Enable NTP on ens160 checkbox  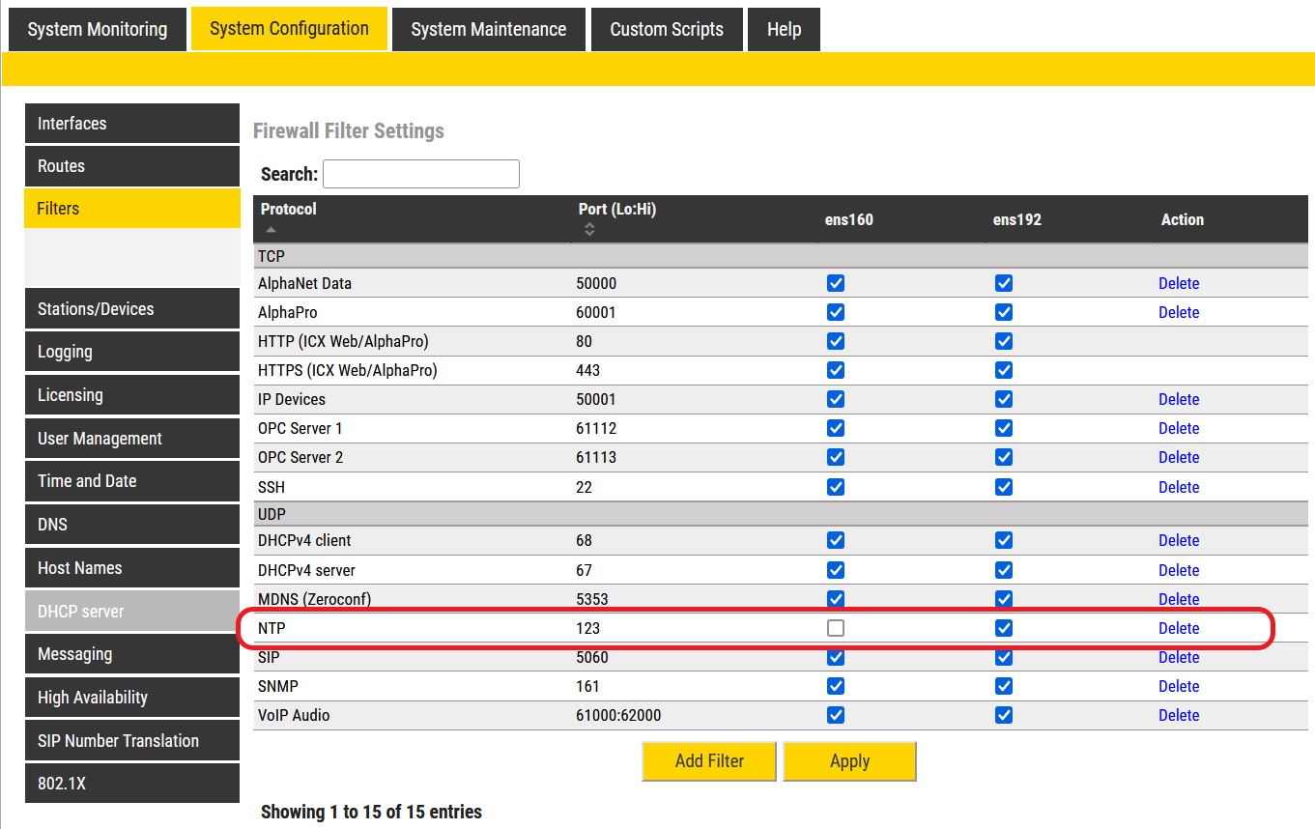[x=836, y=628]
